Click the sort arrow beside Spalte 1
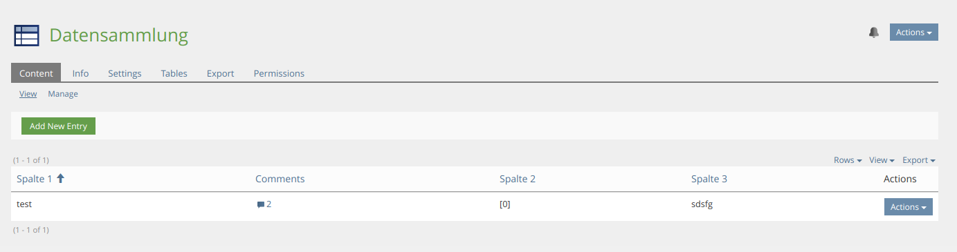The width and height of the screenshot is (957, 252). point(60,178)
